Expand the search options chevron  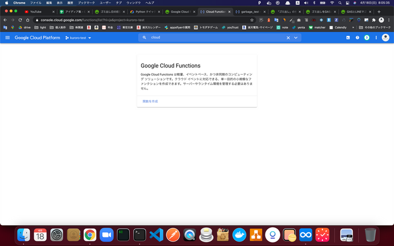click(296, 38)
